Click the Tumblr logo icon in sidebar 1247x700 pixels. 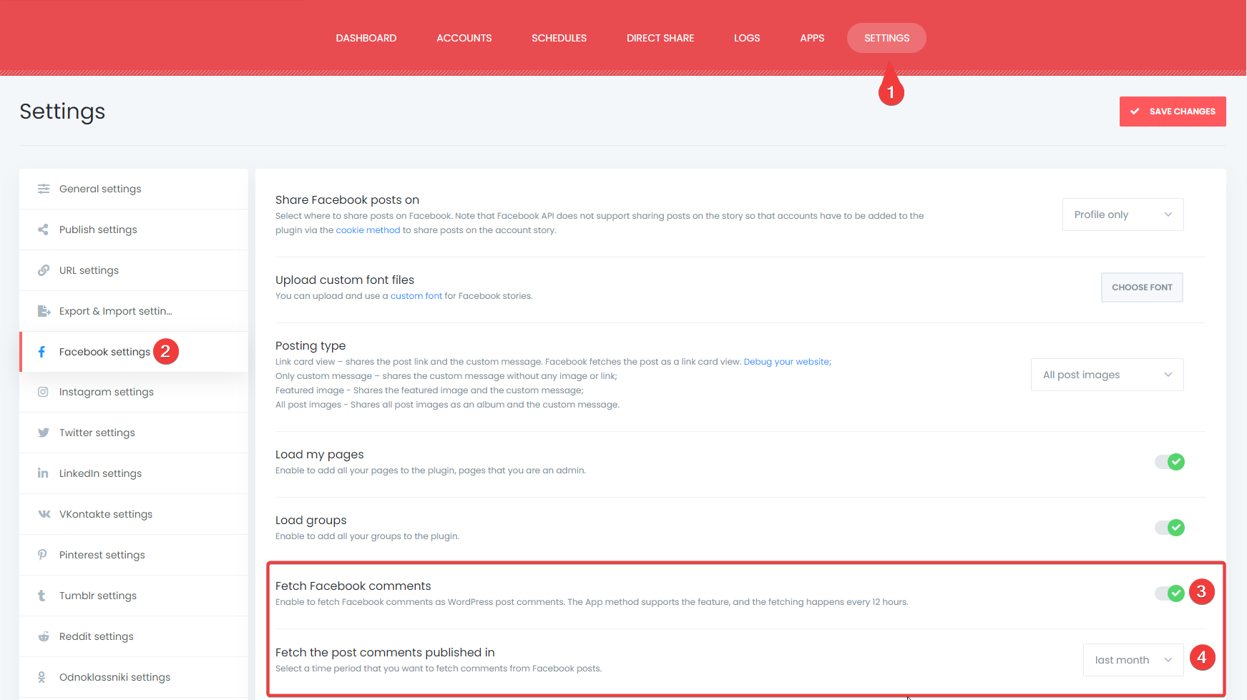(41, 596)
